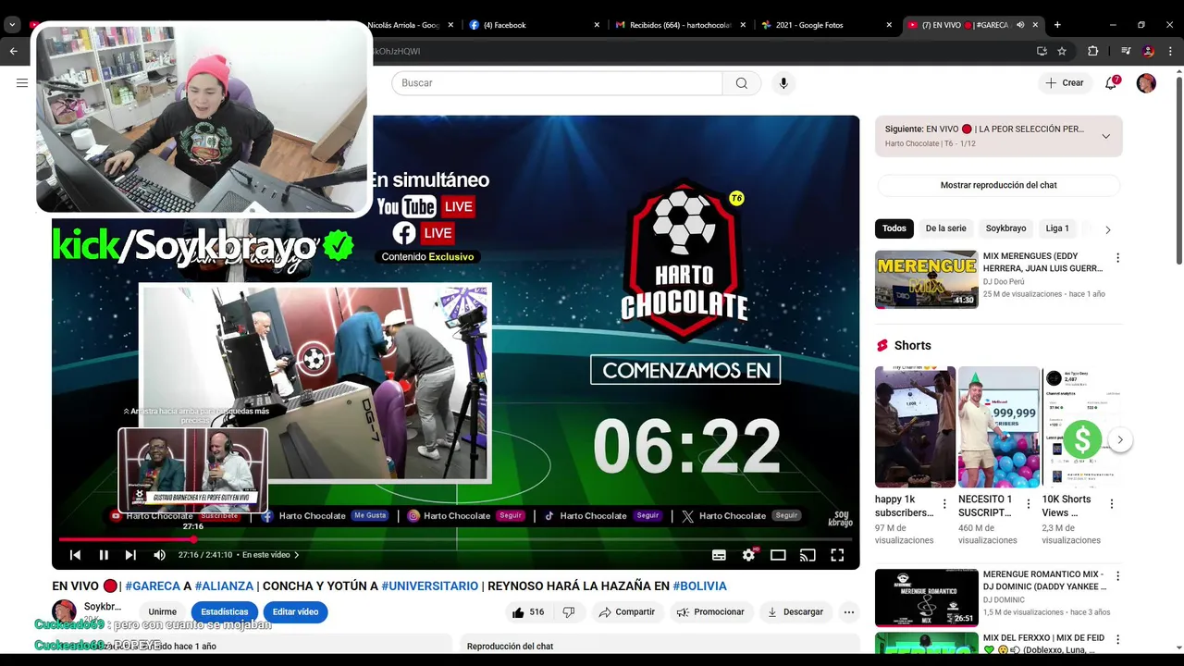The height and width of the screenshot is (666, 1184).
Task: Open the player settings gear
Action: [748, 555]
